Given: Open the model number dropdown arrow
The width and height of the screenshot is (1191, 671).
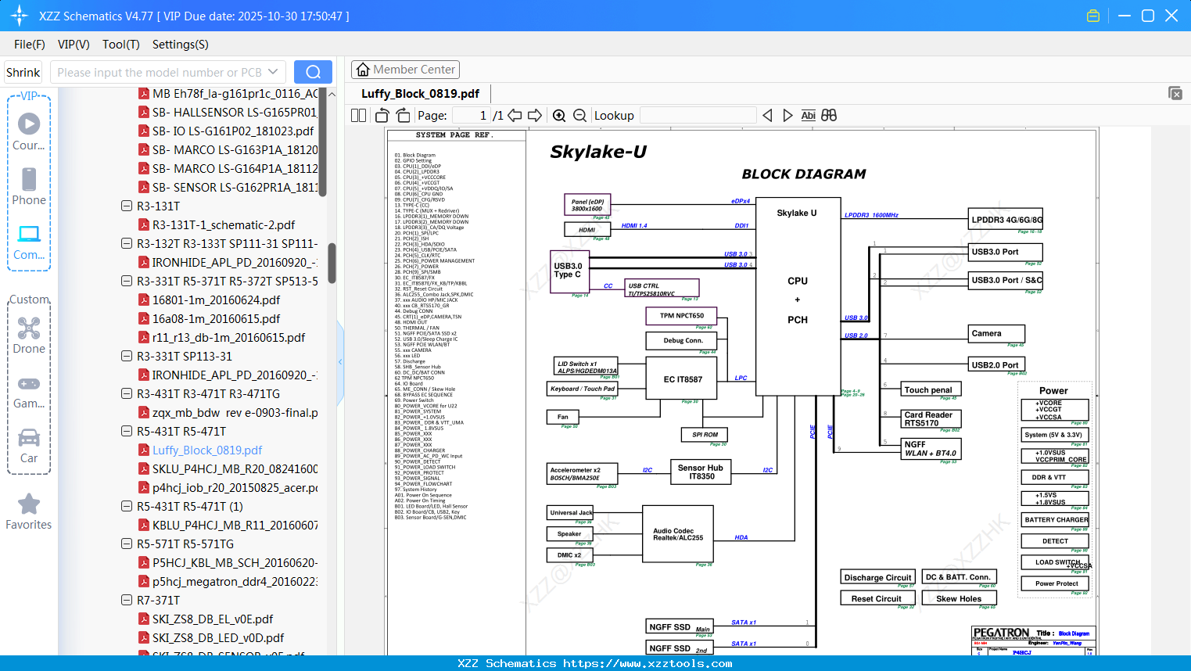Looking at the screenshot, I should 273,72.
